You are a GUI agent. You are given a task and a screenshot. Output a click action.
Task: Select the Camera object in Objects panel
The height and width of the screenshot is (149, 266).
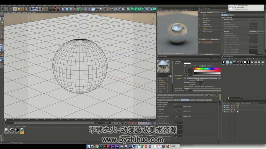[x=228, y=110]
